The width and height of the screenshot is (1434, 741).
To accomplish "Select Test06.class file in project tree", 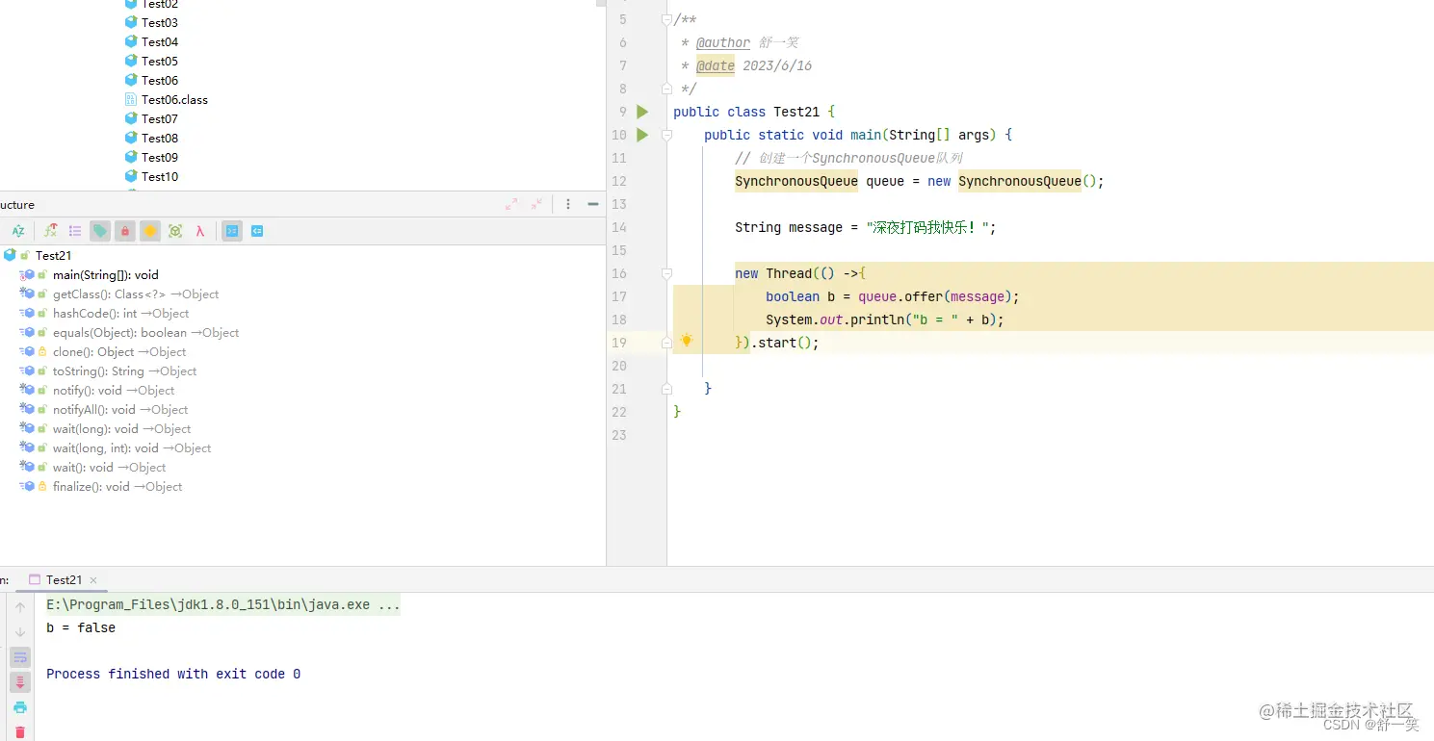I will point(174,99).
